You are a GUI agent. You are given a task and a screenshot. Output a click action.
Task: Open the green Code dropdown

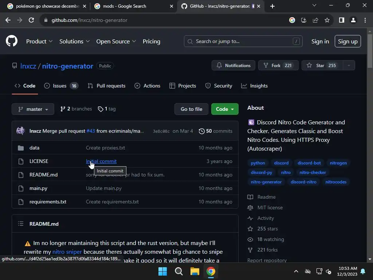(x=225, y=109)
